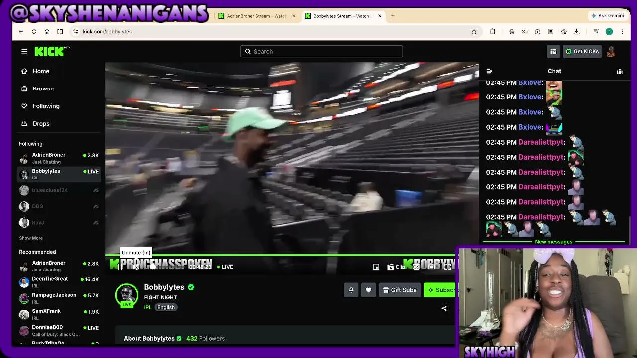
Task: Share the Bobbylytes stream
Action: (444, 308)
